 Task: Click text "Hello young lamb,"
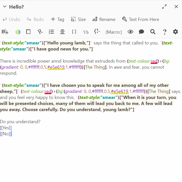[67, 43]
